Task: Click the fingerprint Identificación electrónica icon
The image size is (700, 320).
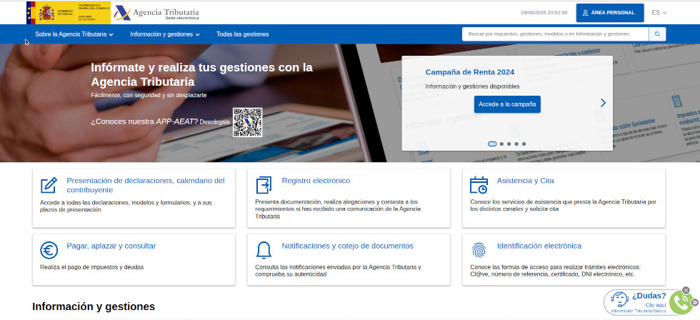Action: click(479, 250)
